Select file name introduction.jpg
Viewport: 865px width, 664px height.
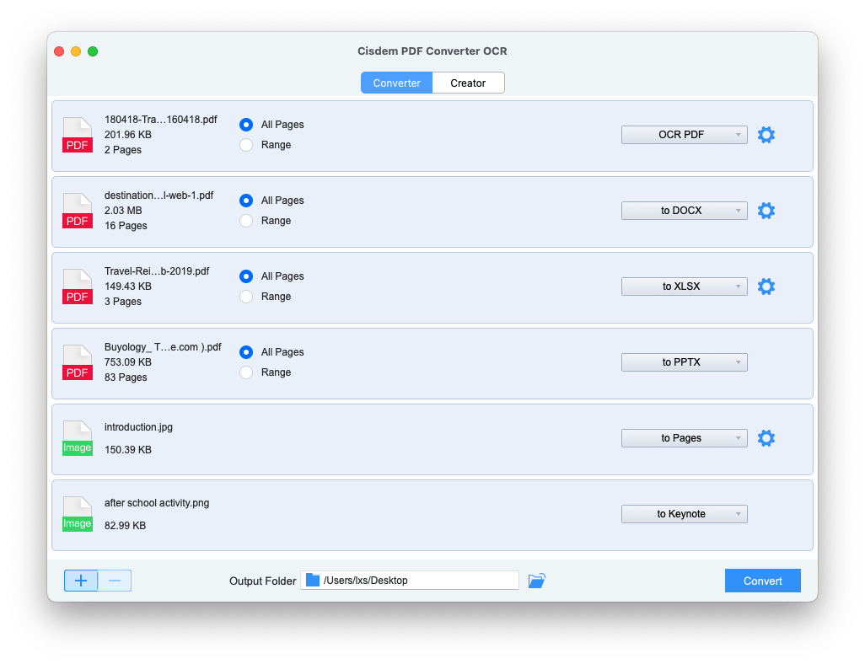click(138, 427)
